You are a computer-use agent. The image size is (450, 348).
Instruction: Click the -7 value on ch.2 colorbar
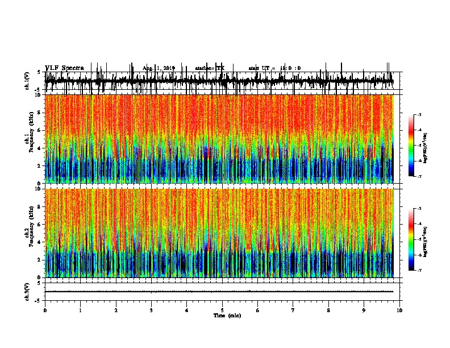(x=419, y=271)
